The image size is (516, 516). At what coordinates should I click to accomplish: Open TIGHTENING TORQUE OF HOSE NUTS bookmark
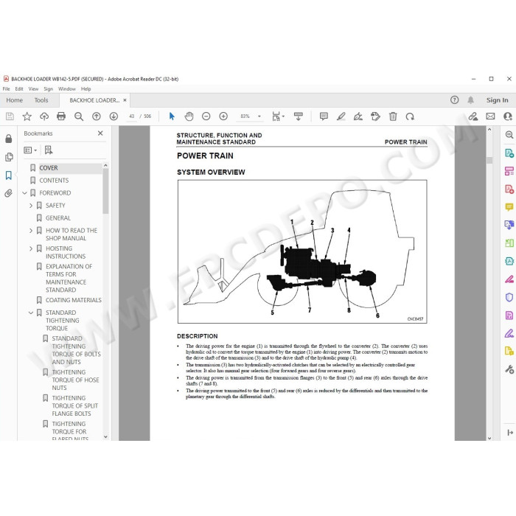(75, 380)
